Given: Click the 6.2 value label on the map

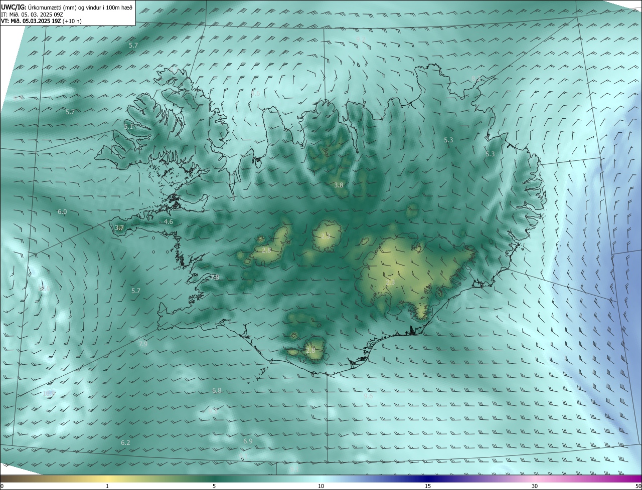Looking at the screenshot, I should pos(125,442).
